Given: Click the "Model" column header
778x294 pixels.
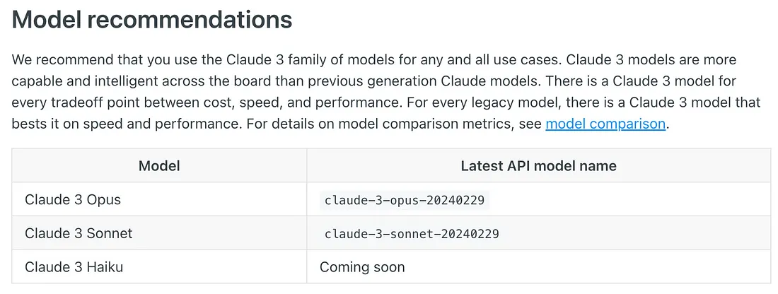Looking at the screenshot, I should pos(159,166).
